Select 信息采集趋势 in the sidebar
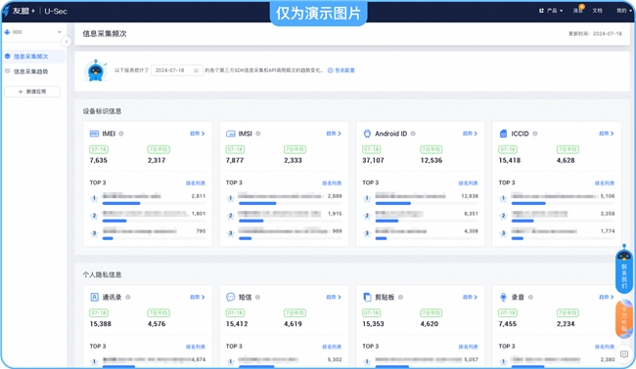 [x=31, y=71]
